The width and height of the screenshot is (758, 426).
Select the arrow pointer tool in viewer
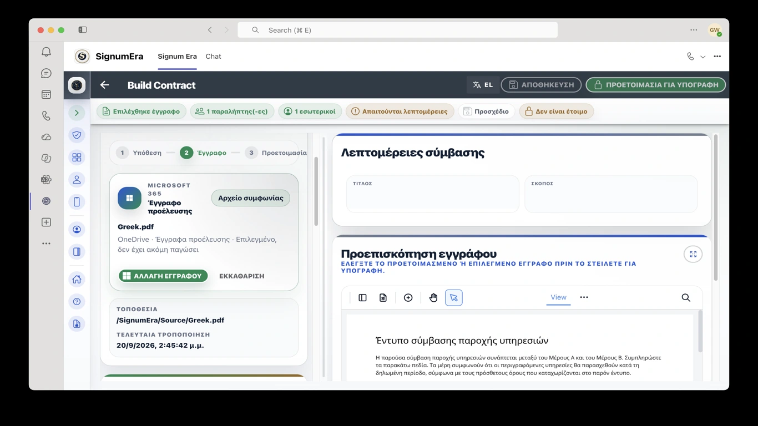[454, 298]
